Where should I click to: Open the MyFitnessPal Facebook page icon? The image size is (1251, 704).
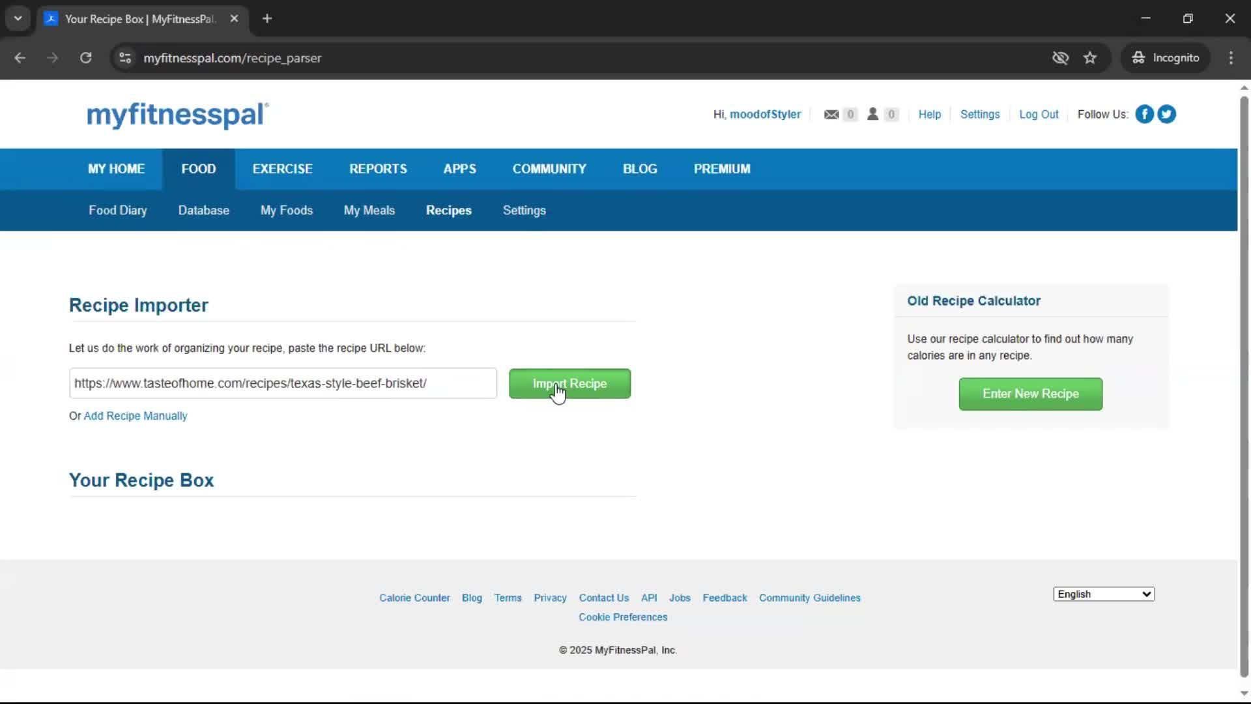(x=1144, y=114)
